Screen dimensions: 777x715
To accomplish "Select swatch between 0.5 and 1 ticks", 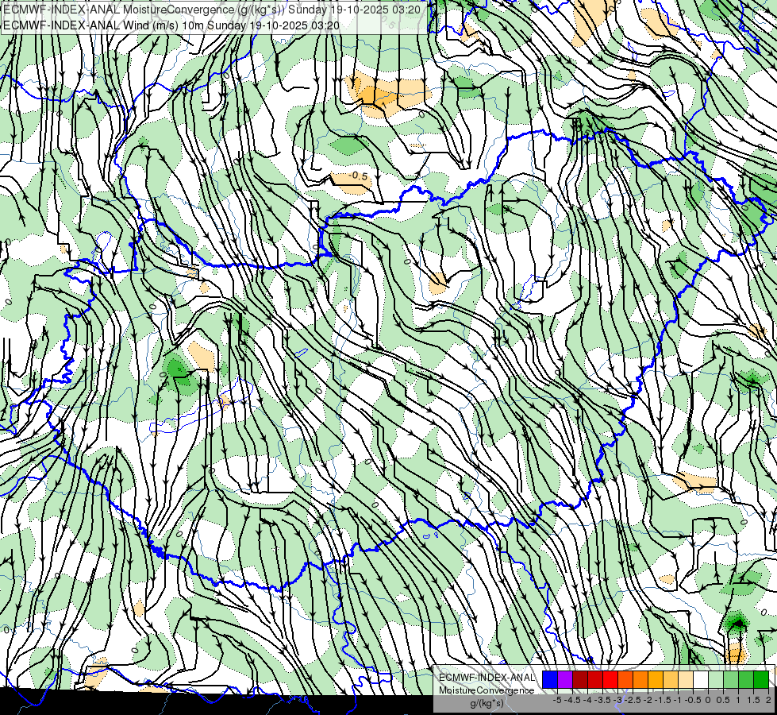I will tap(731, 679).
